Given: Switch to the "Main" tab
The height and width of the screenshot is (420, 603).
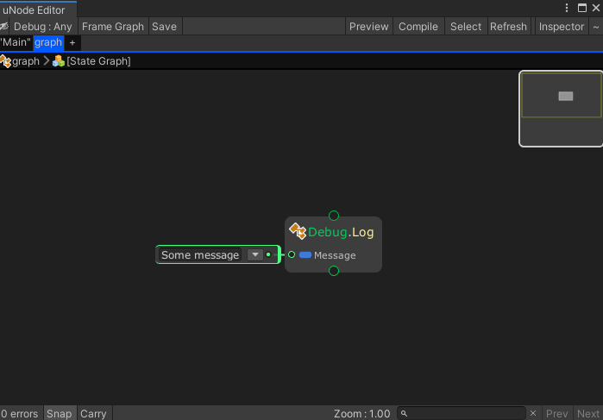Looking at the screenshot, I should (x=16, y=42).
